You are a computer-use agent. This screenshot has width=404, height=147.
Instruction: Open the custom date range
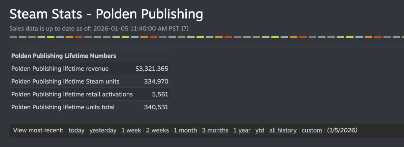[x=312, y=130]
